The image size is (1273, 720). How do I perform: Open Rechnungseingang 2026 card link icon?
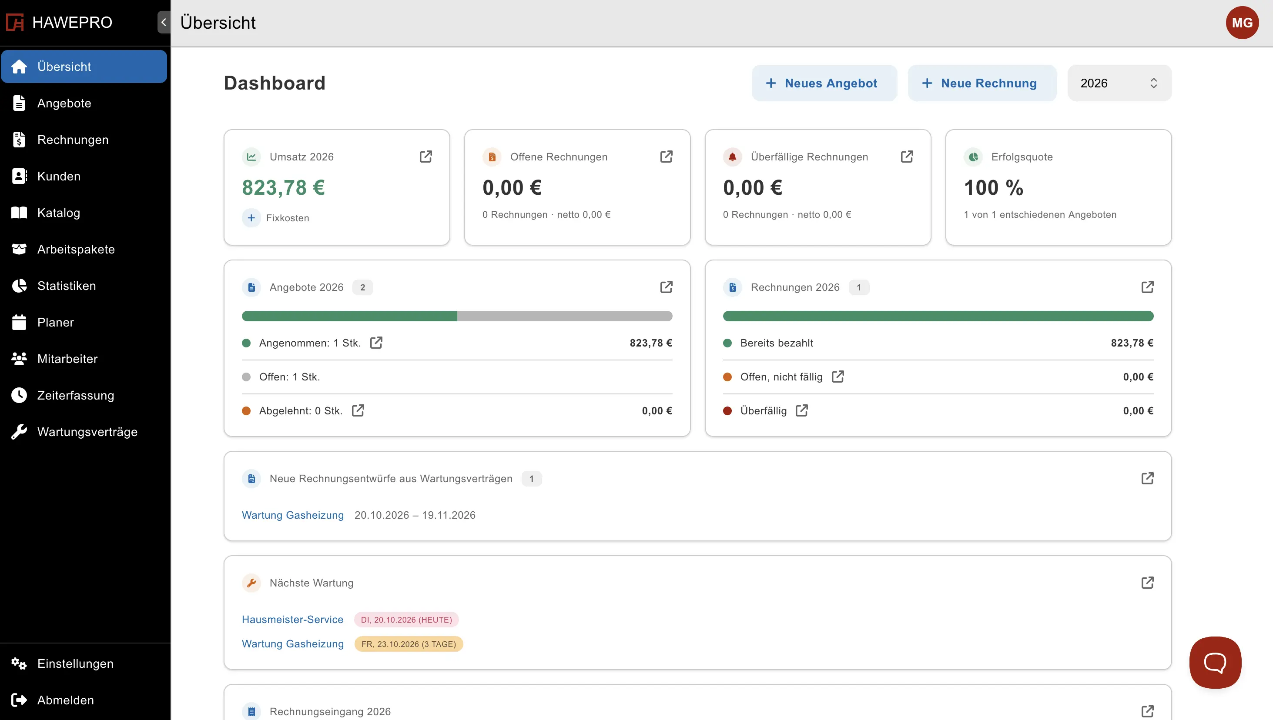click(x=1147, y=712)
